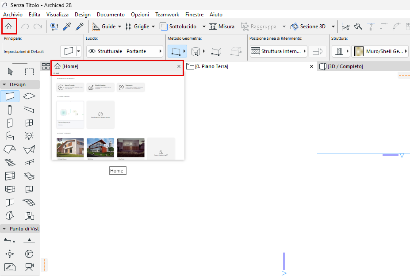Switch to the [Home] tab
The height and width of the screenshot is (276, 410).
tap(117, 66)
